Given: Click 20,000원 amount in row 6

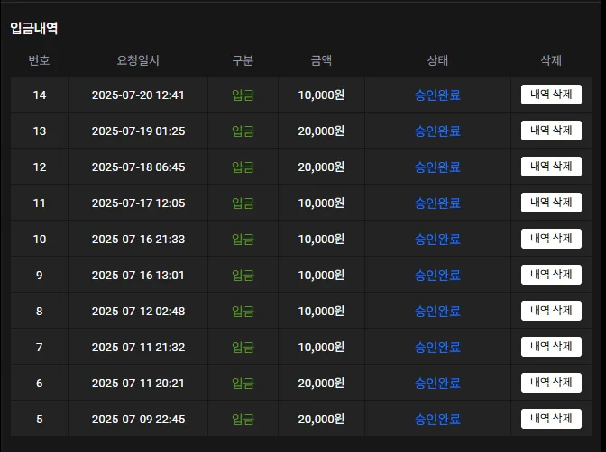Looking at the screenshot, I should (321, 384).
